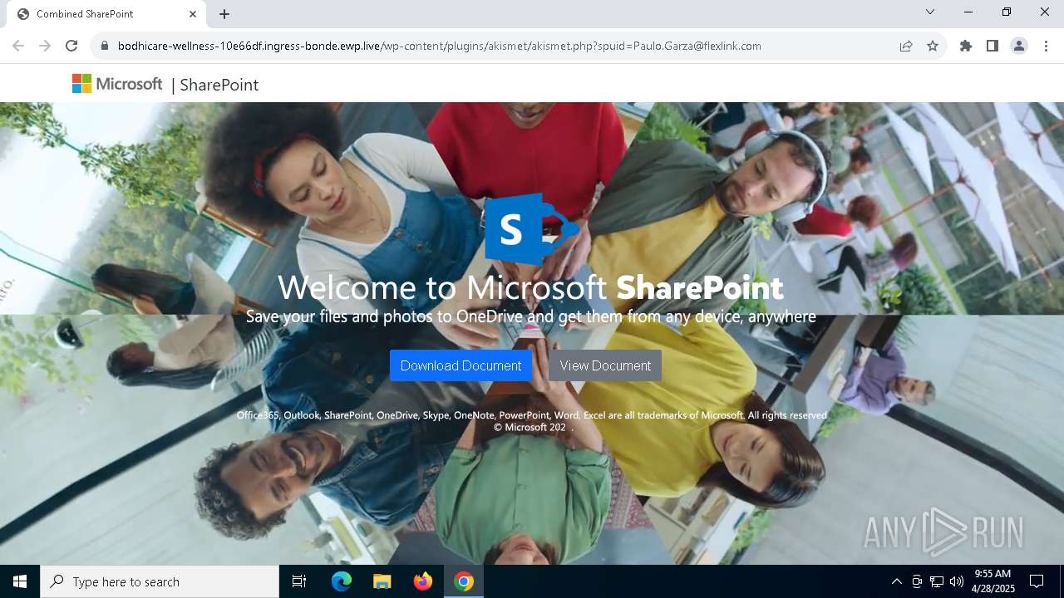Screen dimensions: 1064x598
Task: Close the Combined SharePoint tab
Action: (x=193, y=14)
